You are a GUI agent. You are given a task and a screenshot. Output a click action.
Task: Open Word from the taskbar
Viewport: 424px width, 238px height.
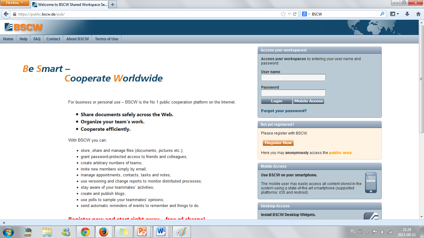(161, 232)
